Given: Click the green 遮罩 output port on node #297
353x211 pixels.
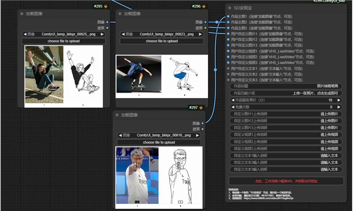Looking at the screenshot, I should [203, 129].
